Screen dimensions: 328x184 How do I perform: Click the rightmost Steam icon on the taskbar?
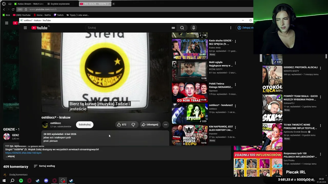[71, 181]
